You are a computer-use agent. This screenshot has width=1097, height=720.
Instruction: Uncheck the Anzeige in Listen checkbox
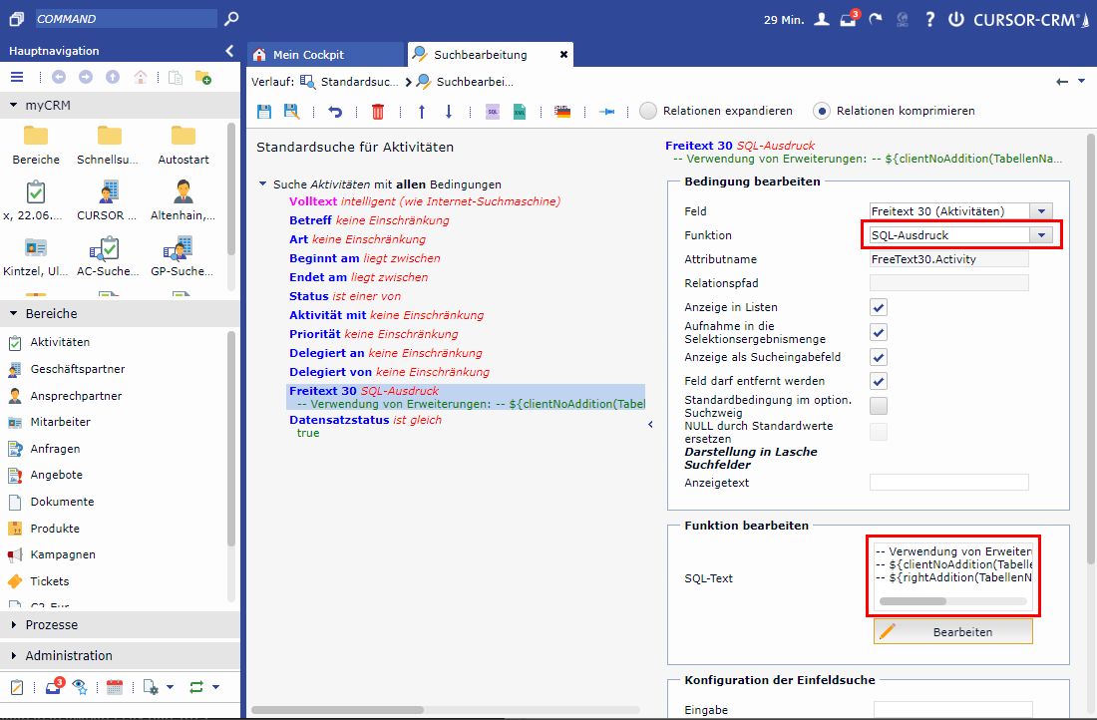click(879, 308)
